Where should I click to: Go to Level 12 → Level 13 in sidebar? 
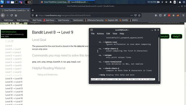pos(14,88)
